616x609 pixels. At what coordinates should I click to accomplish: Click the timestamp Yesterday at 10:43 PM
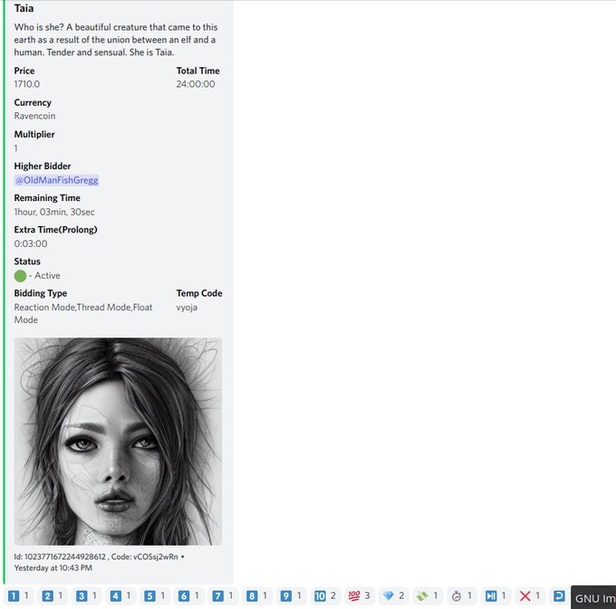(x=53, y=567)
